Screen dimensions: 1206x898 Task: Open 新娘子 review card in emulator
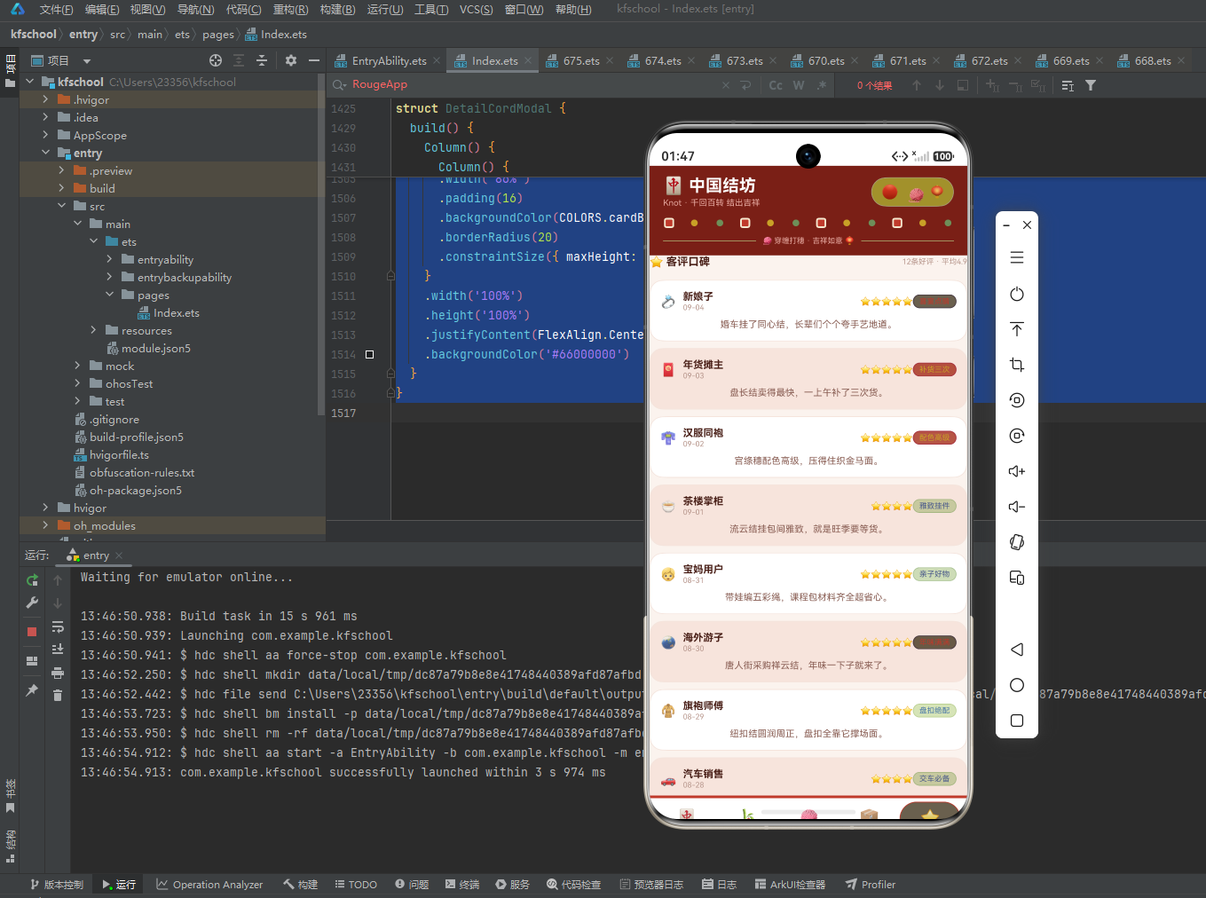pos(808,310)
